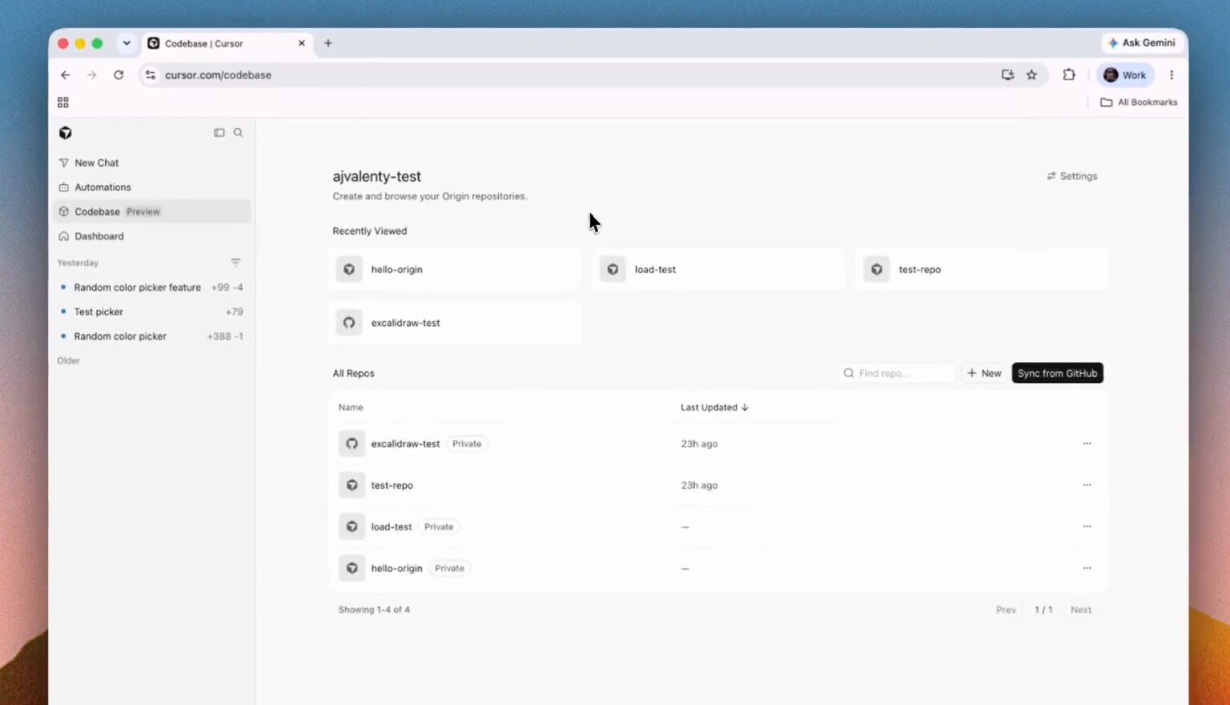This screenshot has width=1230, height=705.
Task: Click the hello-origin card's repo icon
Action: pos(349,269)
